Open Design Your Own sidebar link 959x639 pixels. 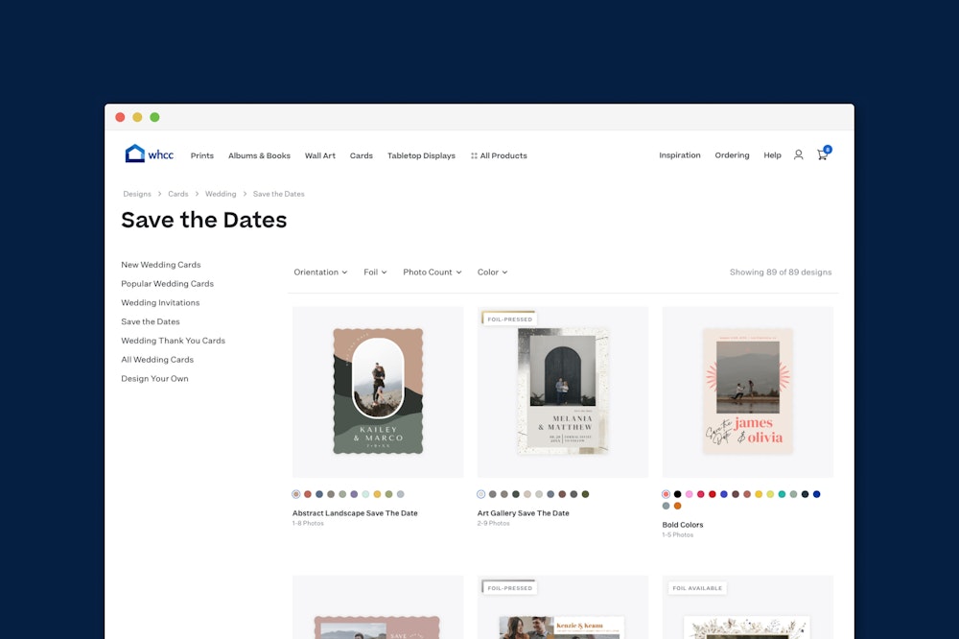(x=154, y=378)
